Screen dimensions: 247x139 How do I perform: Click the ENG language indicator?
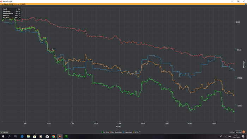click(x=229, y=137)
